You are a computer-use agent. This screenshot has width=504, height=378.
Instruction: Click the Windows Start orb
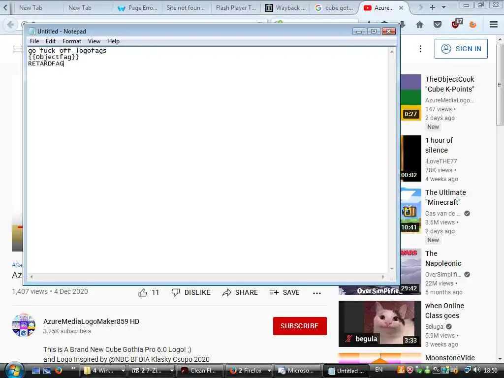(14, 371)
